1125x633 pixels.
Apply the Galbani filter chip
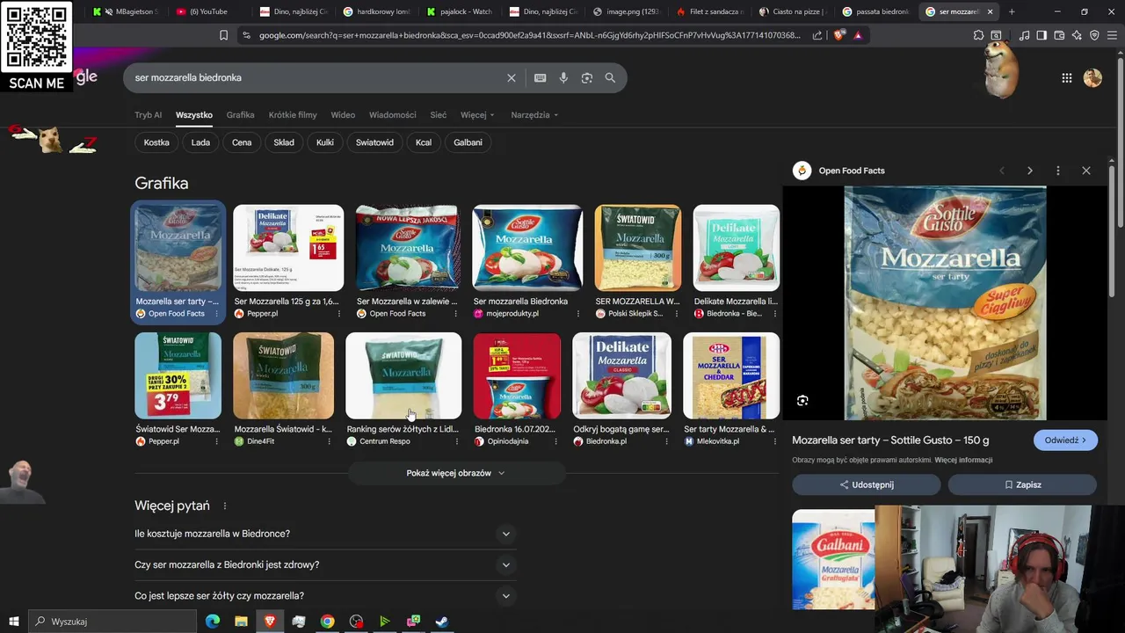(468, 142)
